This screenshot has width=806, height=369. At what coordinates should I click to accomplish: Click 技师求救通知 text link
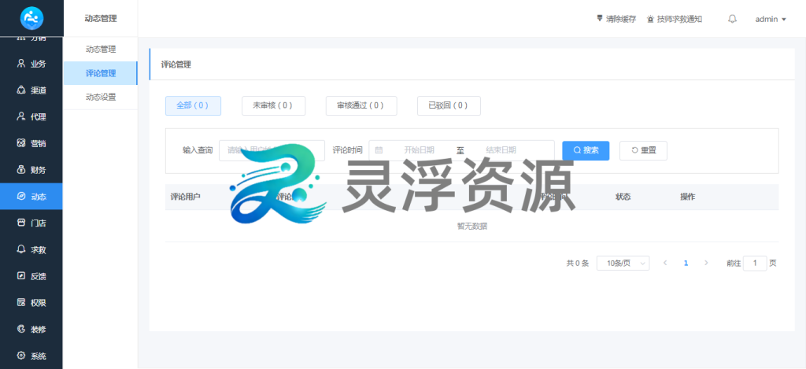click(679, 19)
